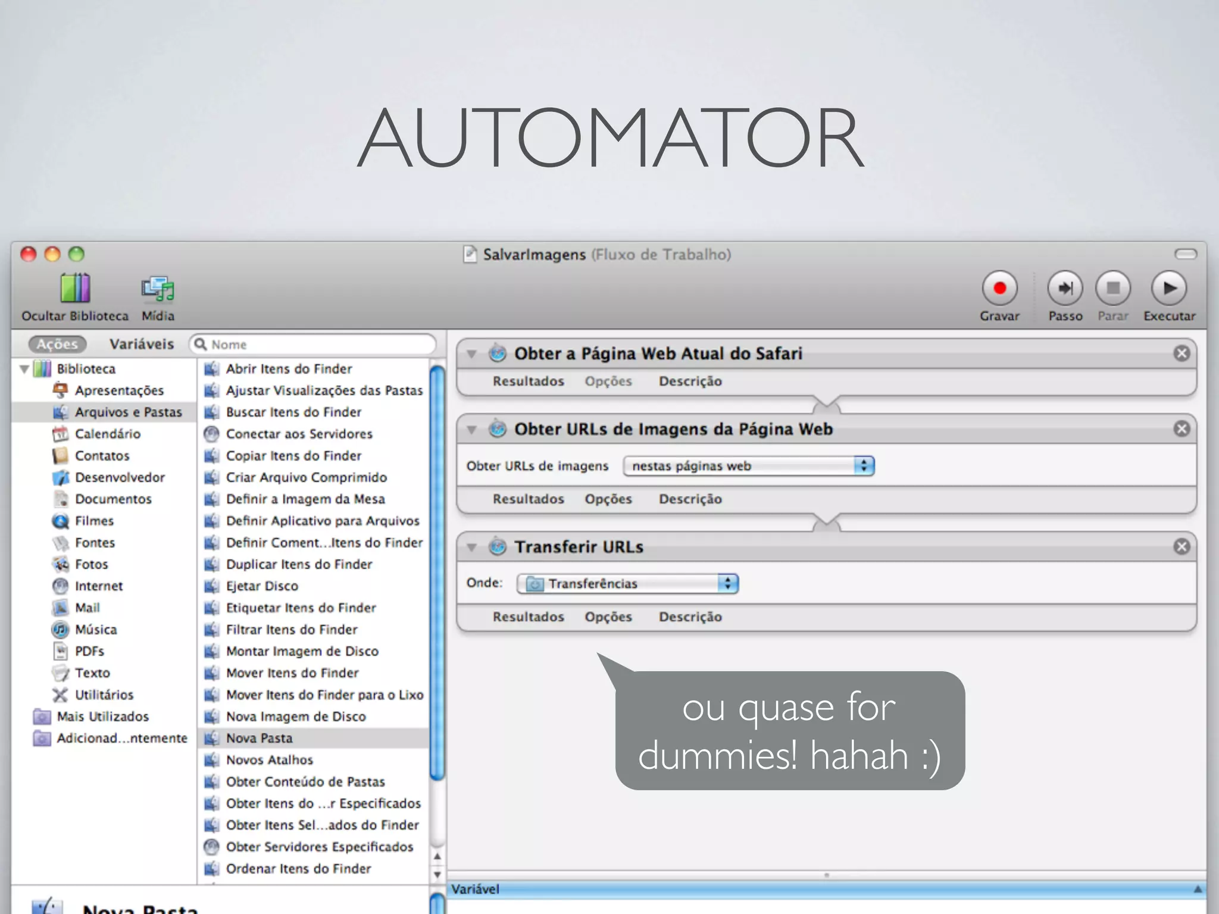Click the actions list scroll down arrow
The image size is (1219, 914).
437,875
